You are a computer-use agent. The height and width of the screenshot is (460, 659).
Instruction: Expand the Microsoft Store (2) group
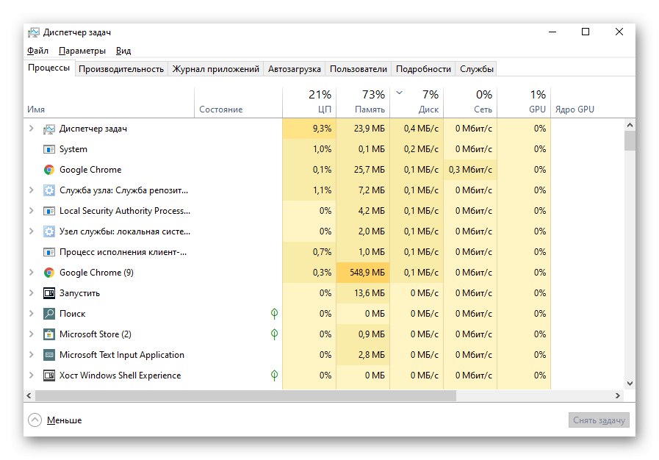pos(31,334)
